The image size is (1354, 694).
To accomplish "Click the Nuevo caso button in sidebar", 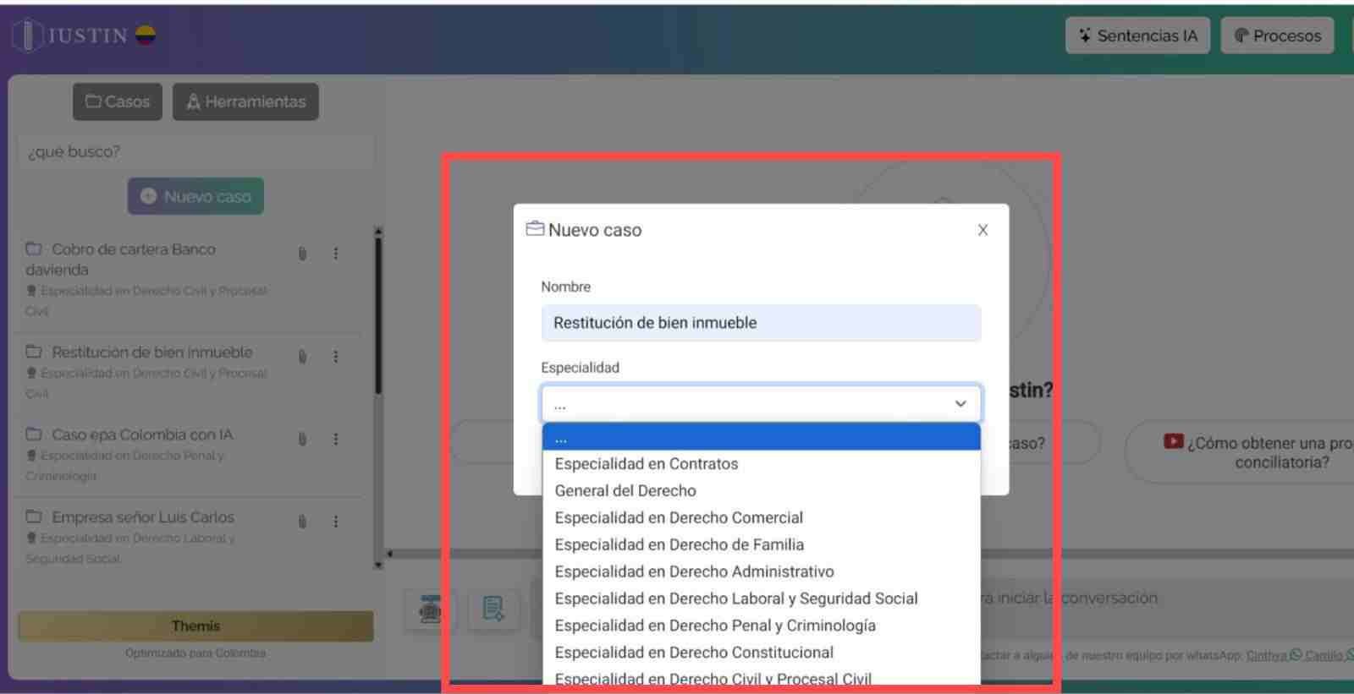I will 195,196.
